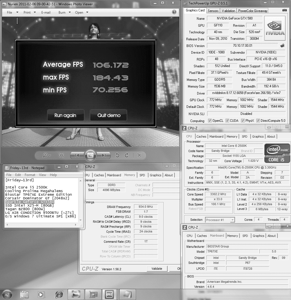Select highlighted line Sparkle Geforce GTX580
Viewport: 291px width, 300px height.
coord(30,202)
